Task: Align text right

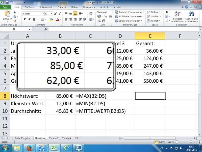Action: (75, 20)
